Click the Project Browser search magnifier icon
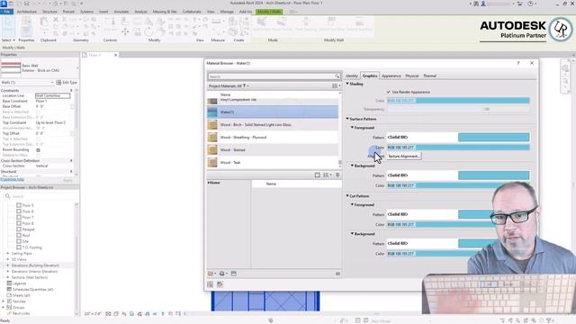576x324 pixels. click(x=7, y=196)
